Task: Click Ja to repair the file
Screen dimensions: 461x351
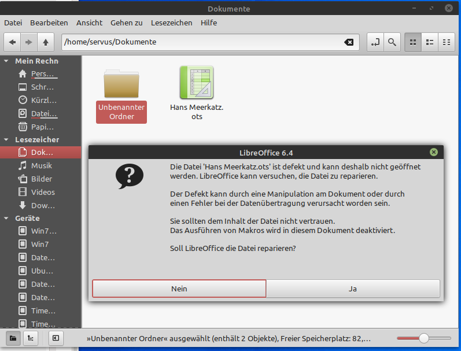Action: [x=353, y=289]
